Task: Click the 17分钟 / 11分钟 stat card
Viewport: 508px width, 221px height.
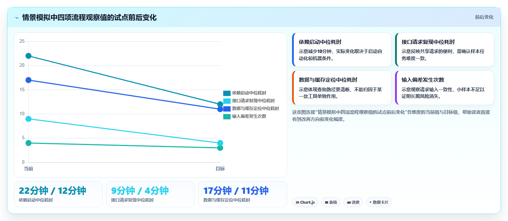Action: click(x=242, y=194)
